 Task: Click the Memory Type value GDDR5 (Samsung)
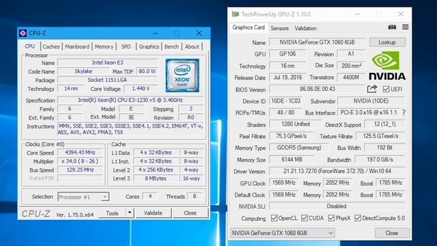299,148
